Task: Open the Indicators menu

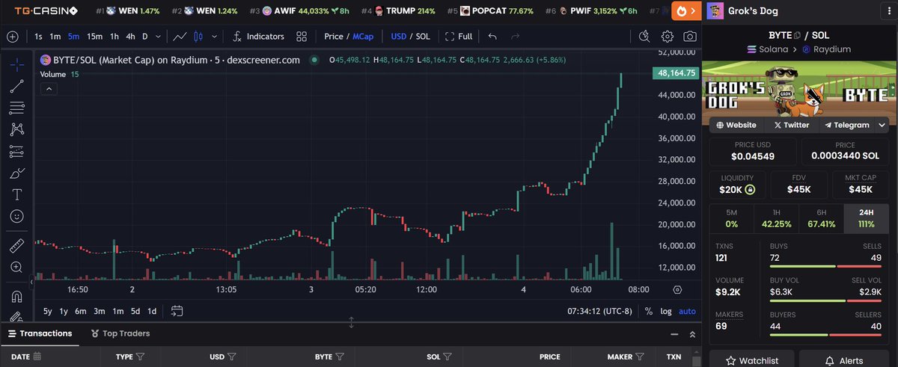Action: pyautogui.click(x=258, y=36)
